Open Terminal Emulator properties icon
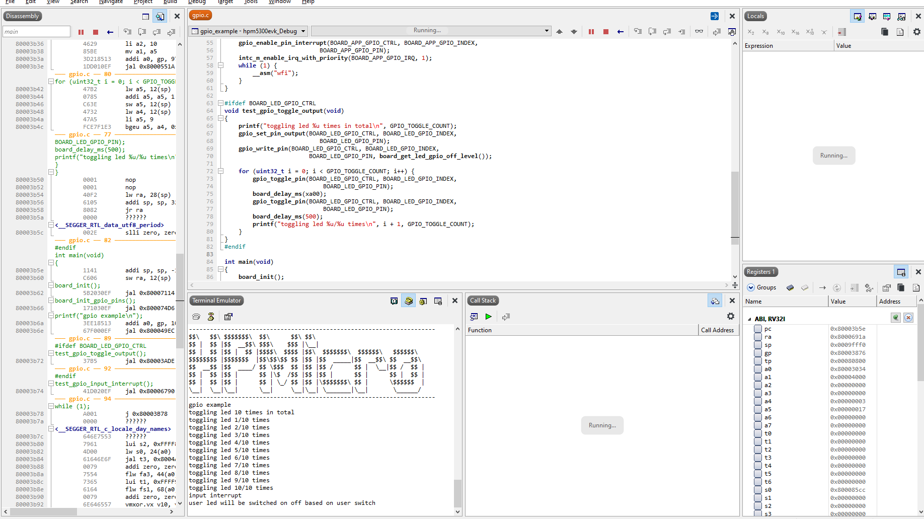The width and height of the screenshot is (924, 519). pos(228,317)
